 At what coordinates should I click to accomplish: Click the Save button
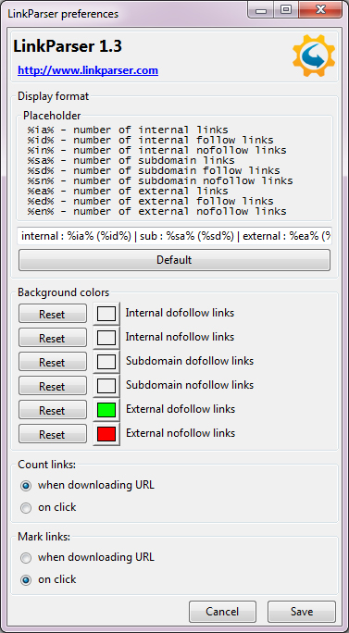click(302, 612)
